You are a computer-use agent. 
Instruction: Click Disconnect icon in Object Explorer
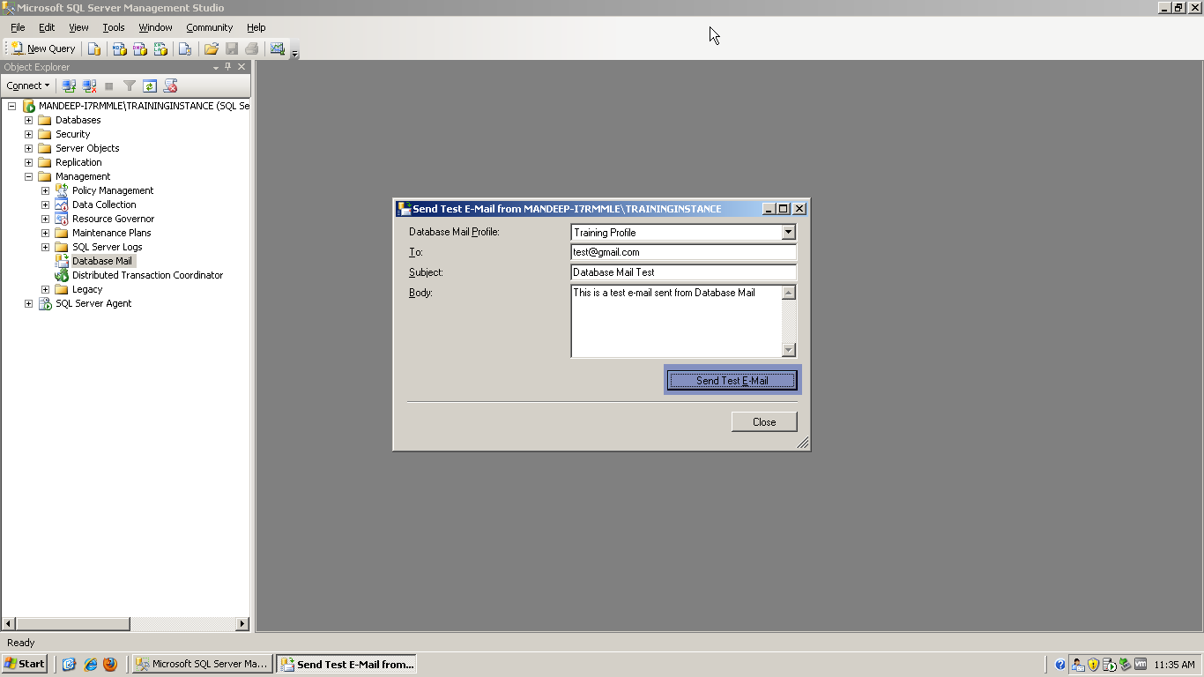pos(89,86)
